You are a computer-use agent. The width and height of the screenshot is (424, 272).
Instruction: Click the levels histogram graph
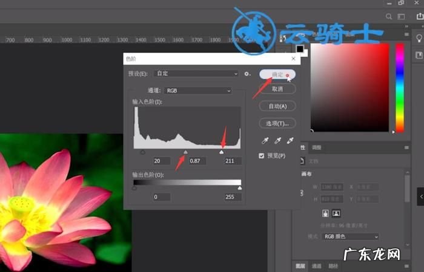[187, 128]
